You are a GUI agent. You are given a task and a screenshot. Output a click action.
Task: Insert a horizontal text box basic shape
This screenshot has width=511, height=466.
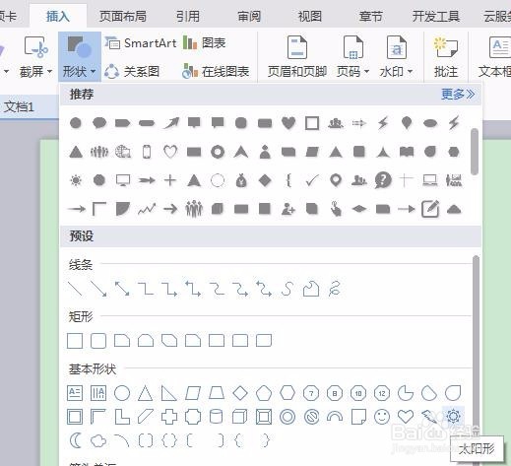click(x=75, y=393)
